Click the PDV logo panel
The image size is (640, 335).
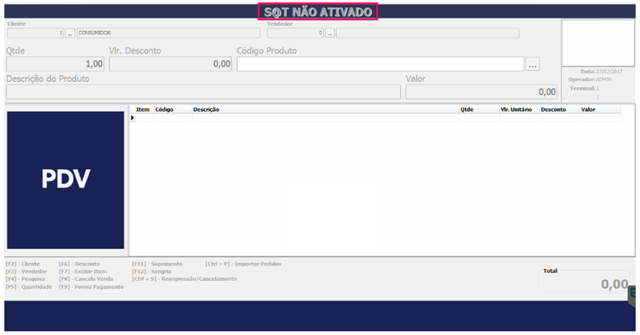[66, 180]
